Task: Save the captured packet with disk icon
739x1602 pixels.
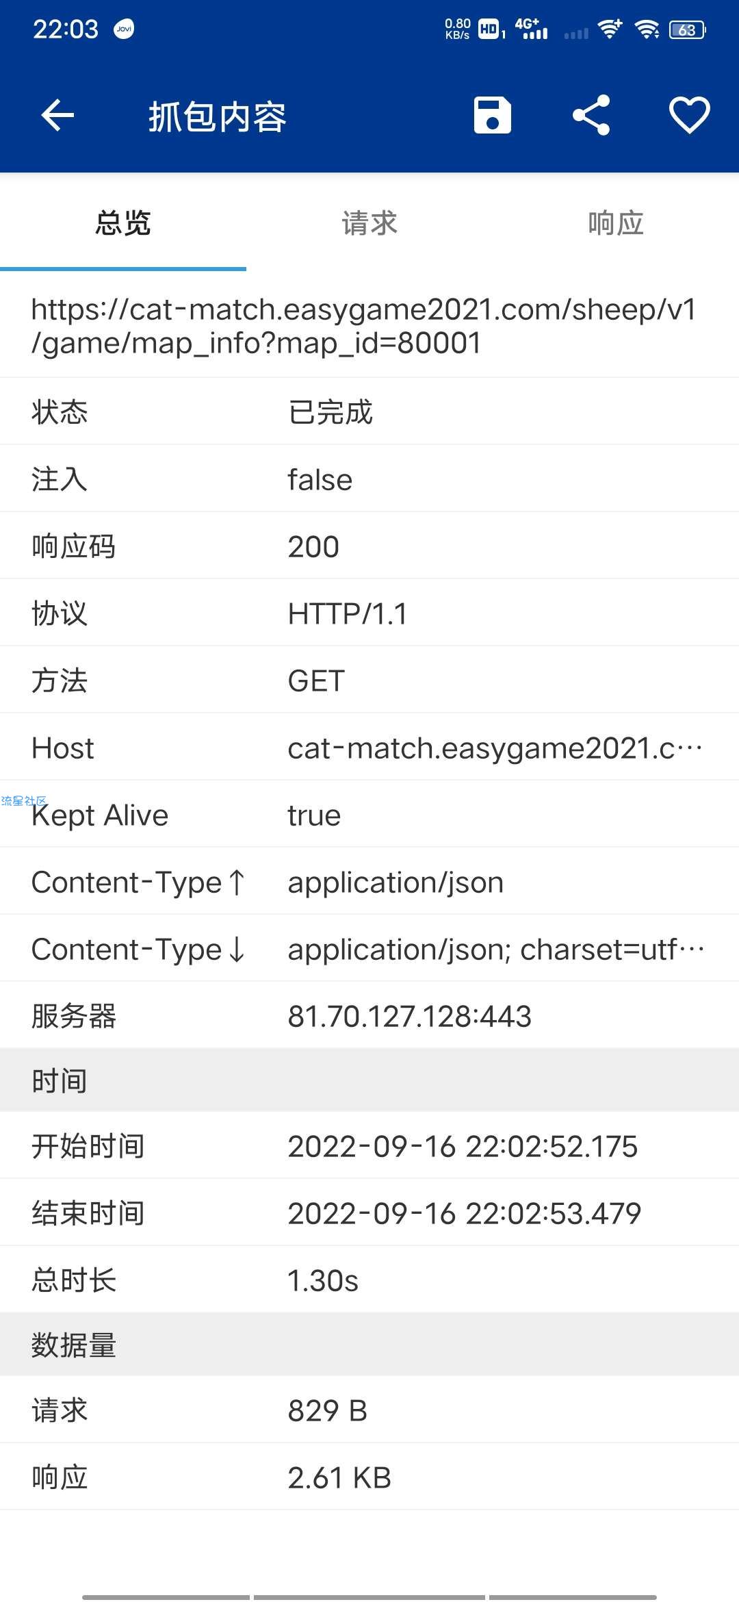Action: pos(493,115)
